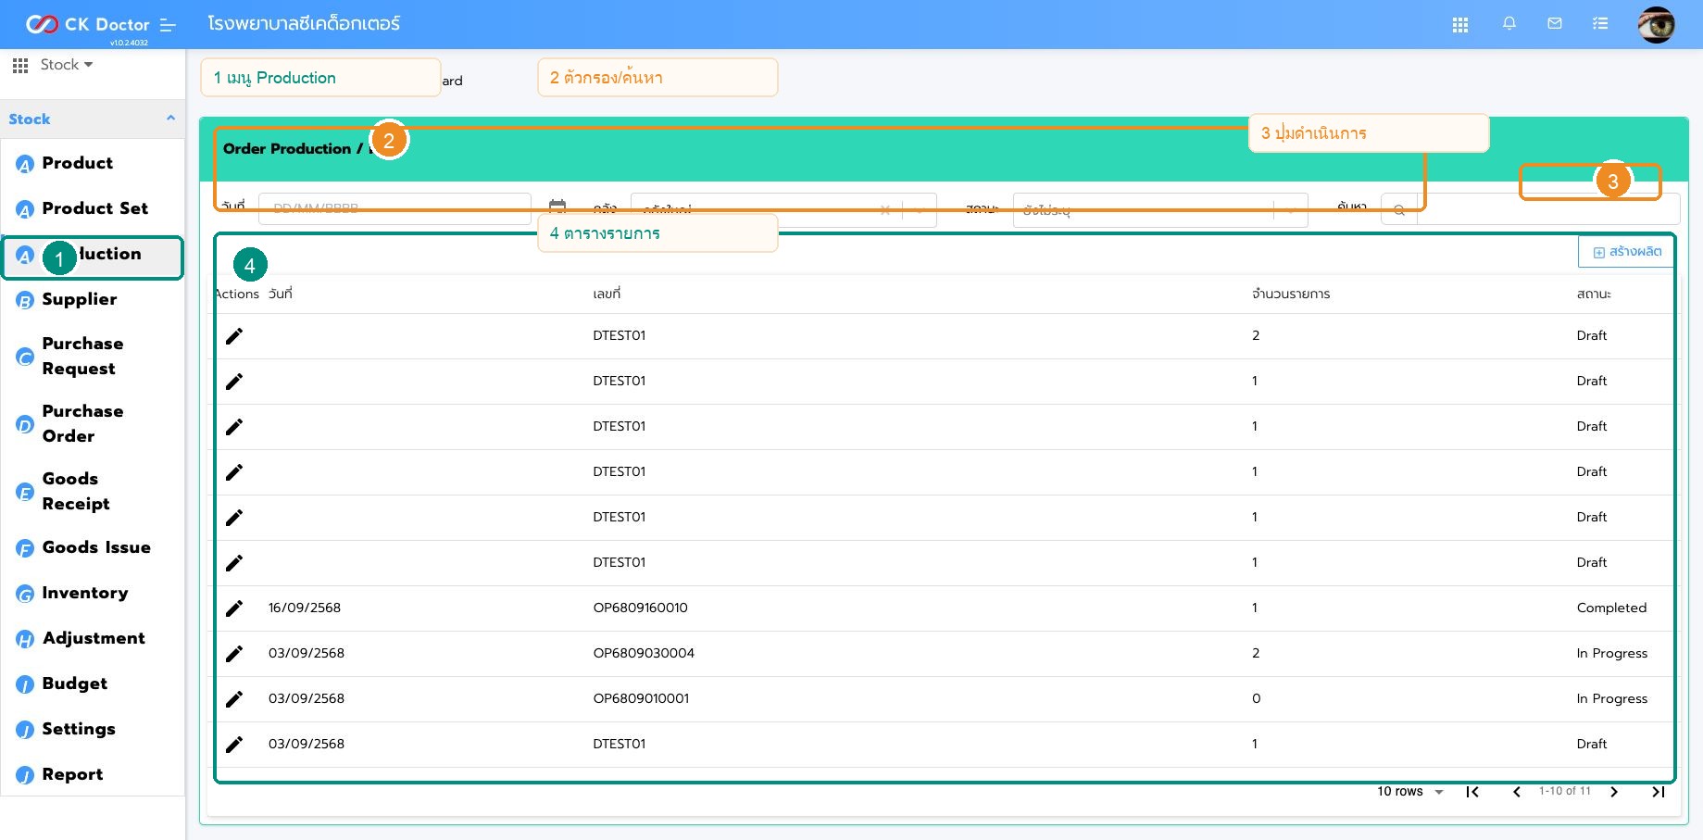
Task: Open the warehouse (คลัง) filter dropdown
Action: coord(783,209)
